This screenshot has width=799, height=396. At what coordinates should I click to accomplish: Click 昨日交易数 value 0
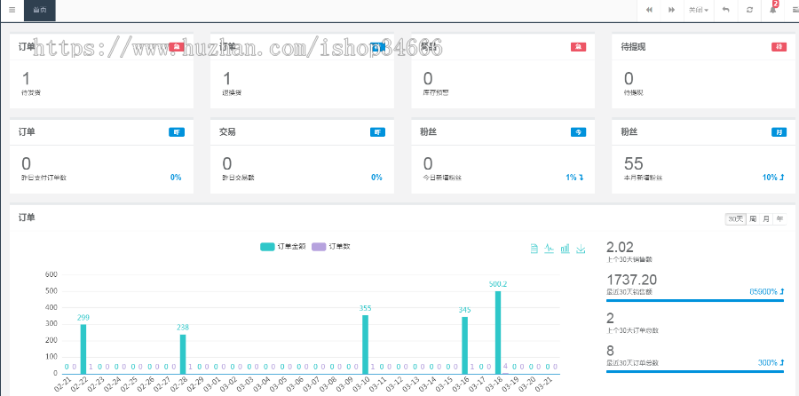[226, 163]
